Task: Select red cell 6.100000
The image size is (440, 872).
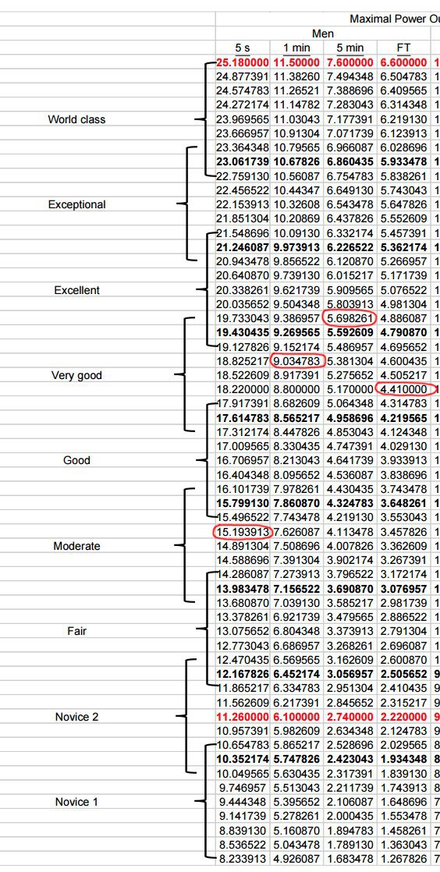Action: (x=296, y=717)
